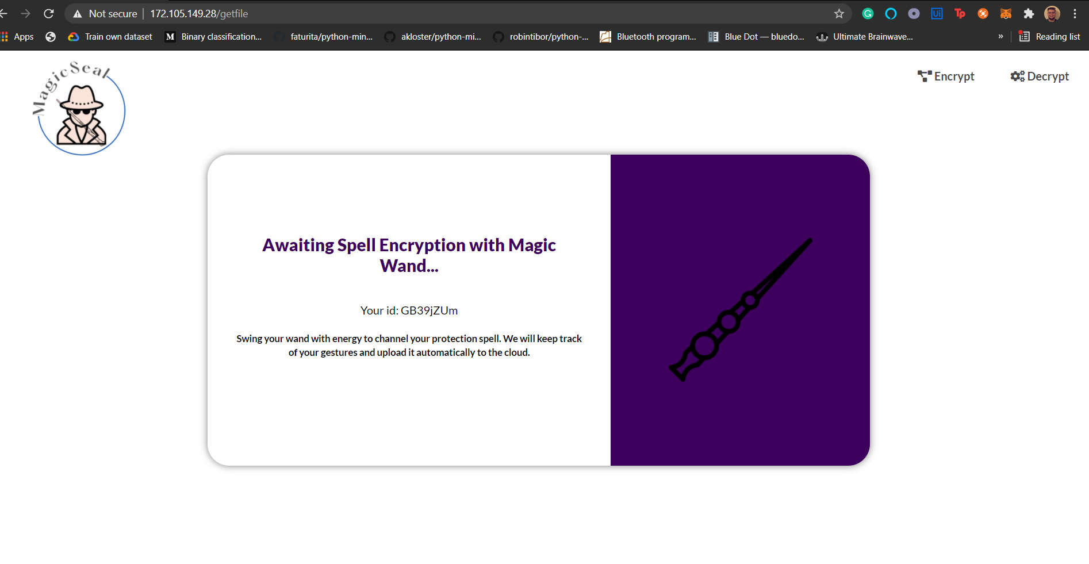Click the orange round extension icon
Viewport: 1089px width, 564px height.
(x=983, y=14)
